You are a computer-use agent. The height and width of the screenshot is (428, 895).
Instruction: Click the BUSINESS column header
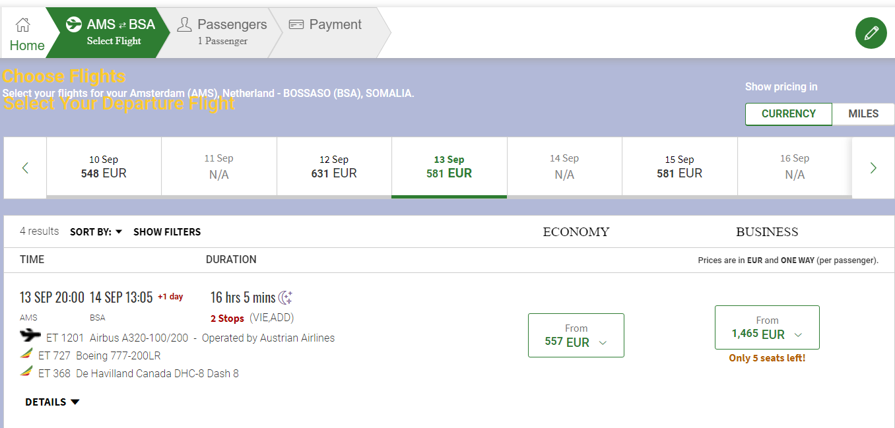(x=767, y=231)
